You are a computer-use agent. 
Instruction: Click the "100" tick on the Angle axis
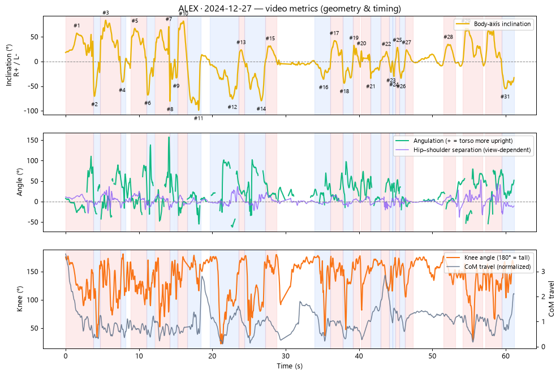coord(33,161)
